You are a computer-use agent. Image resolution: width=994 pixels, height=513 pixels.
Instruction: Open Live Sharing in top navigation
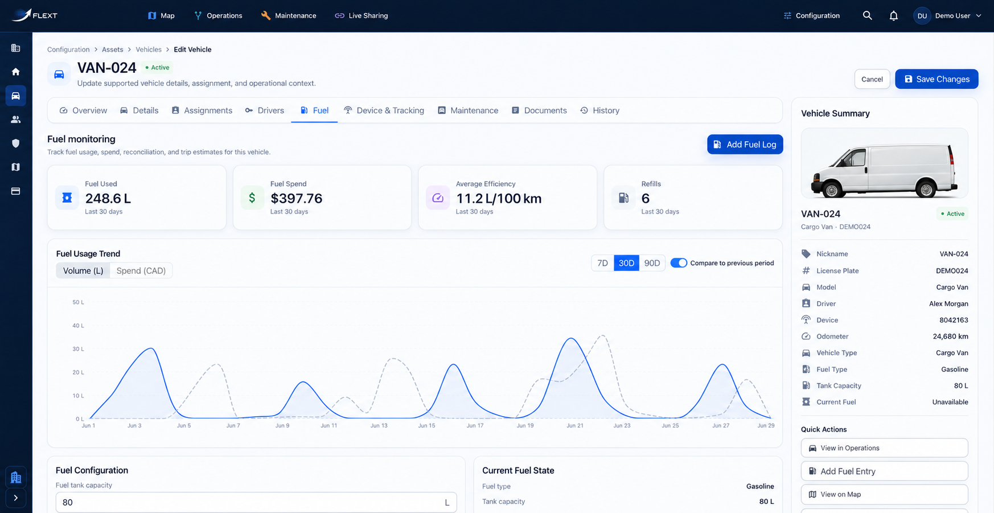361,15
